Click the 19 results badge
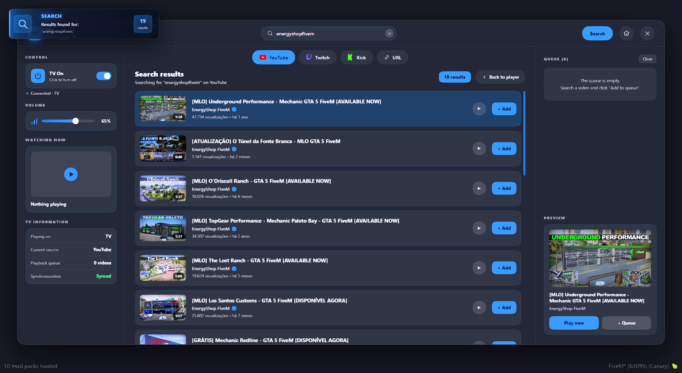This screenshot has width=682, height=373. pyautogui.click(x=455, y=77)
